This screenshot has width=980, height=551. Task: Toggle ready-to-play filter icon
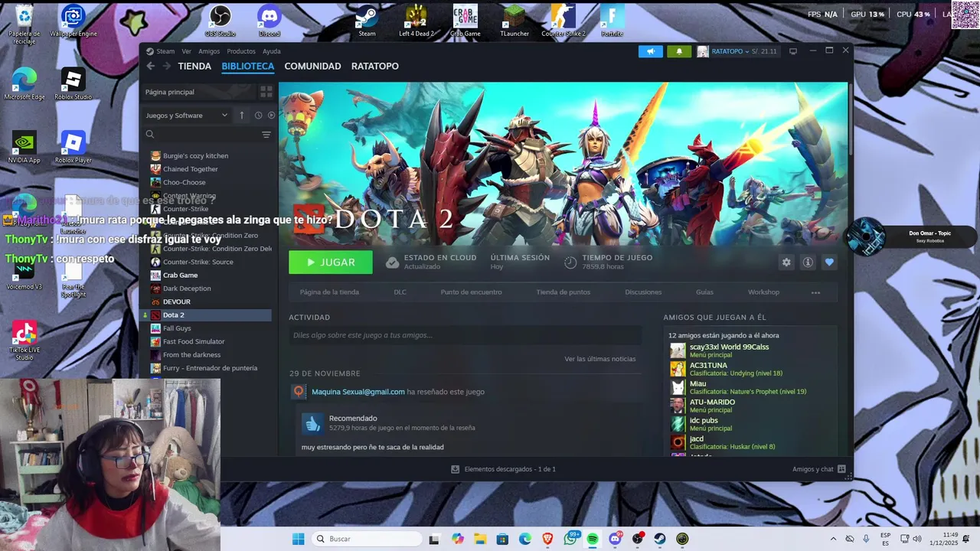[271, 116]
